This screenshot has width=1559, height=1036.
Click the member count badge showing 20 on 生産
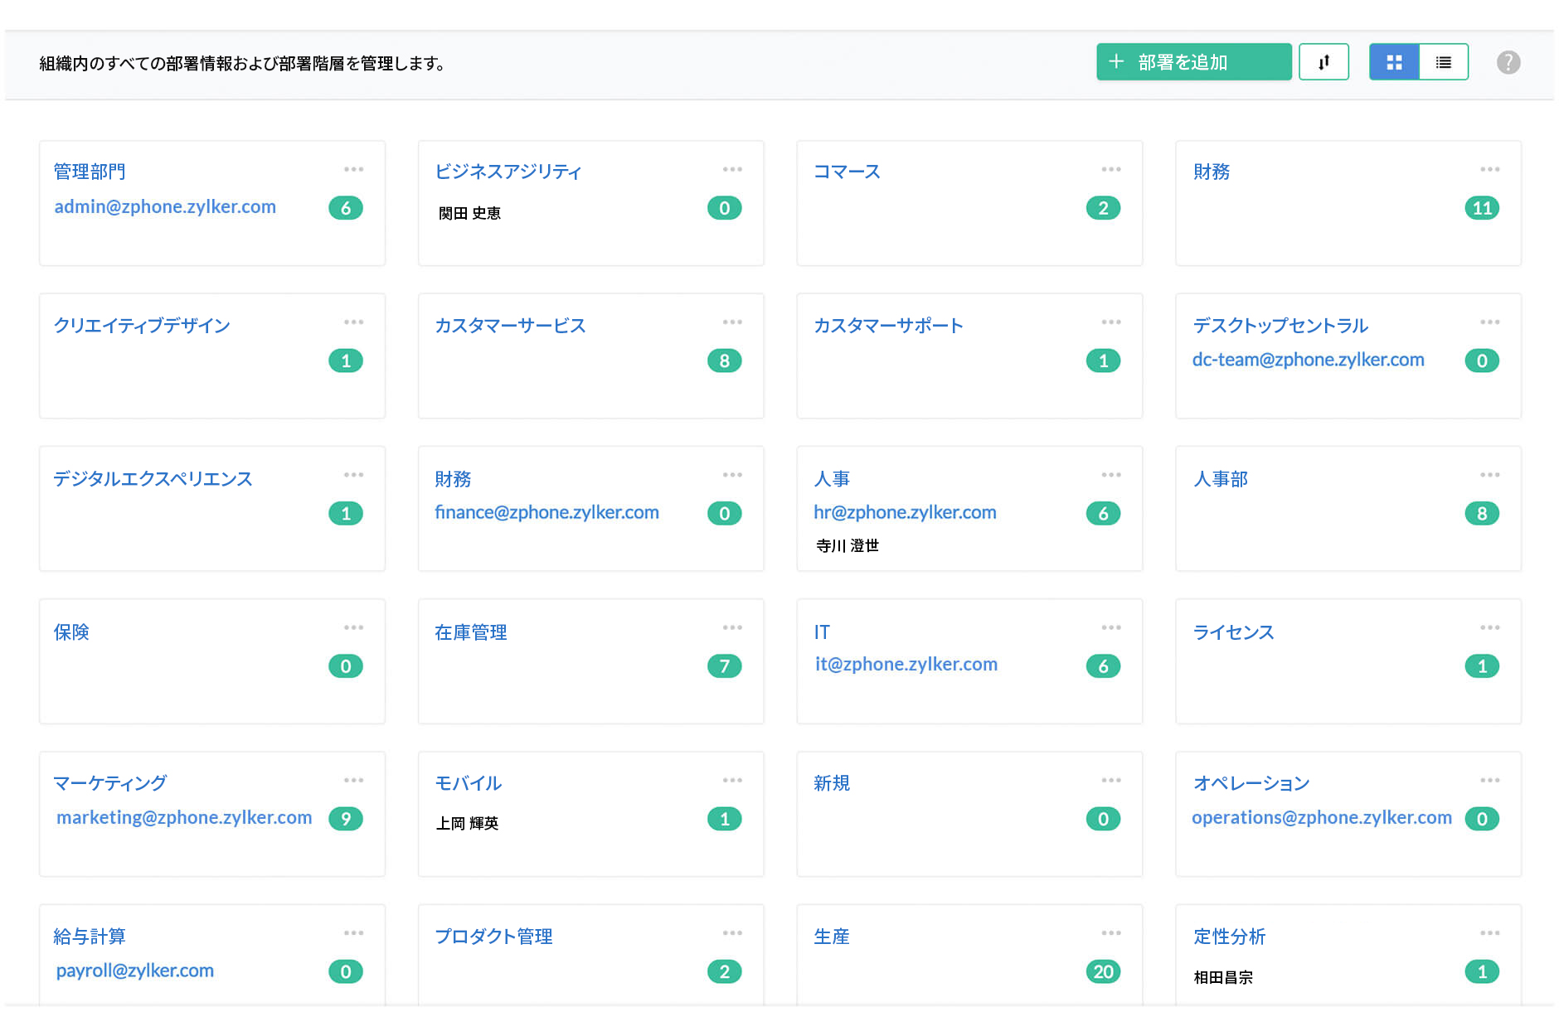pos(1102,971)
